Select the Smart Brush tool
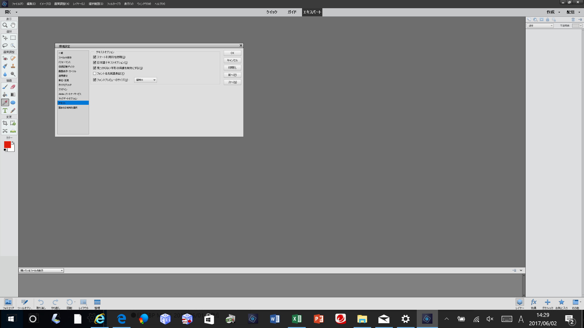Viewport: 584px width, 328px height. point(5,66)
